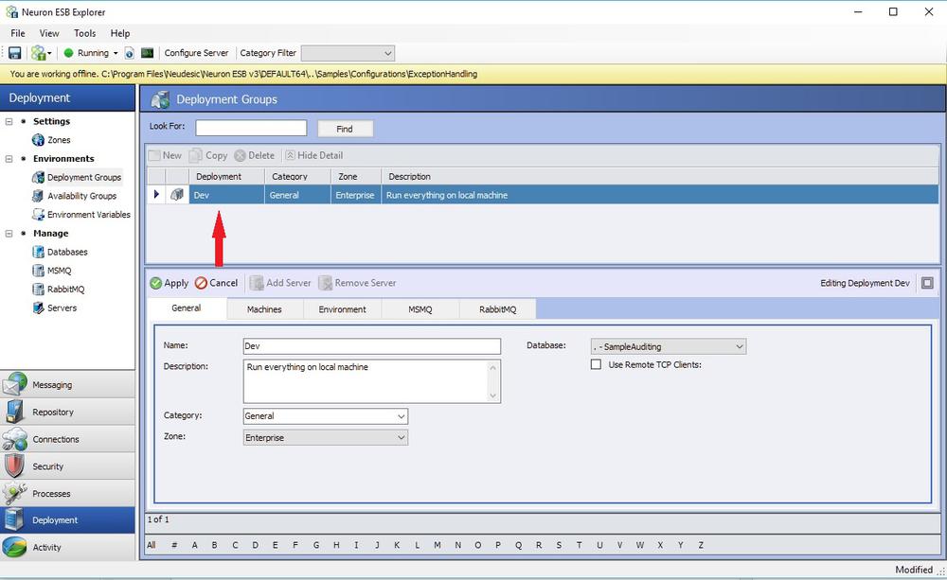Click the Find button
The height and width of the screenshot is (580, 947).
click(345, 129)
